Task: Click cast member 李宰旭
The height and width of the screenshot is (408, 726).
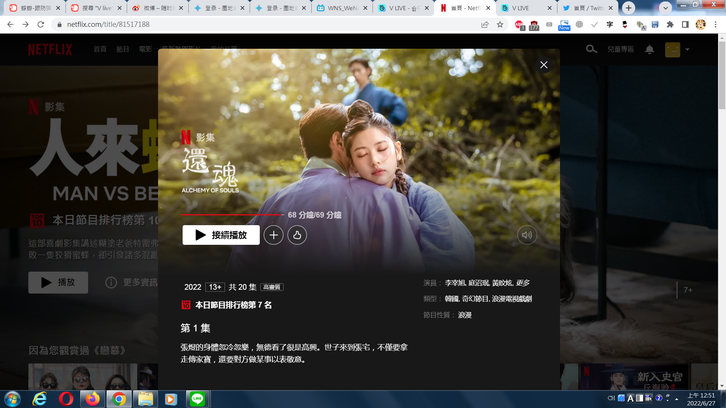Action: [x=455, y=283]
